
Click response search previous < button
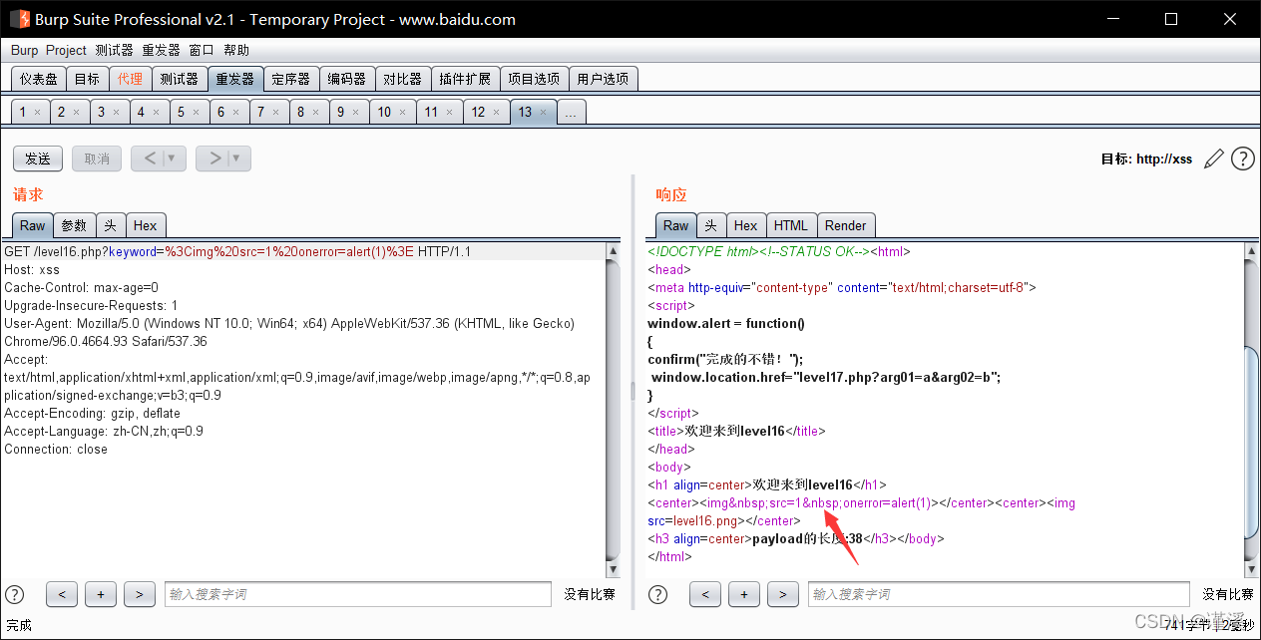pos(705,594)
